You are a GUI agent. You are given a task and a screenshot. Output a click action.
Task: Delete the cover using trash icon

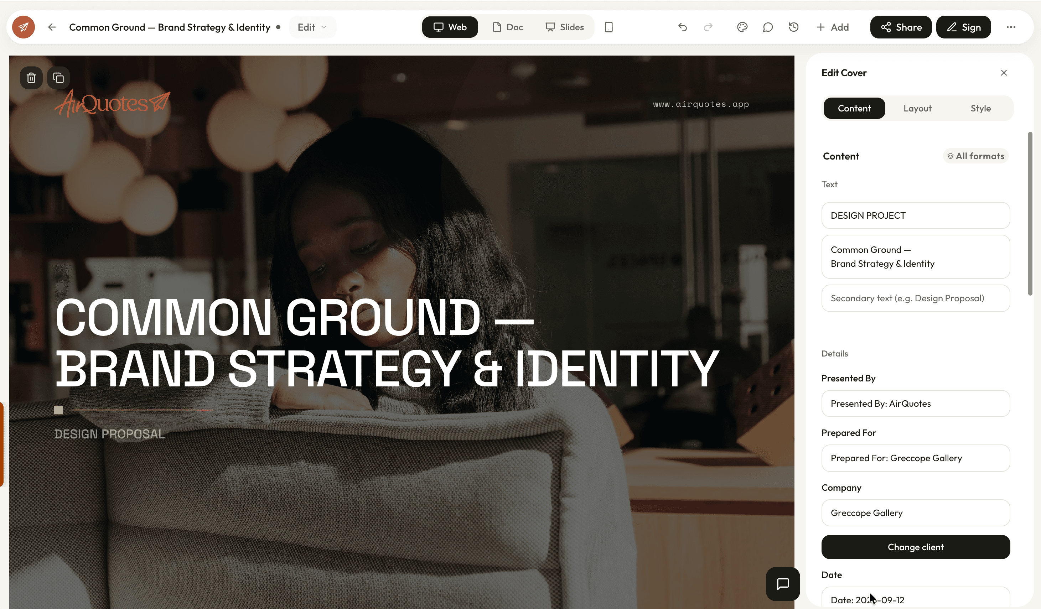pyautogui.click(x=31, y=78)
